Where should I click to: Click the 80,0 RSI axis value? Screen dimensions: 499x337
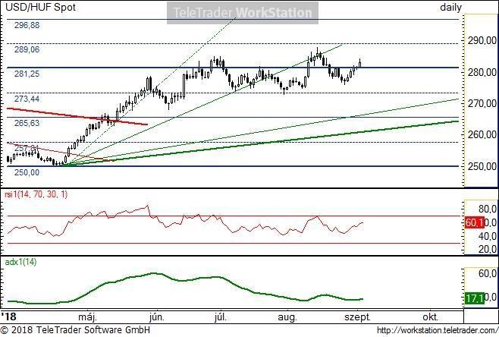(x=488, y=209)
